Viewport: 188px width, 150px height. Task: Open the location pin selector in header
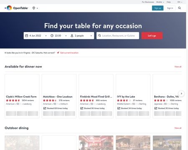click(x=35, y=8)
